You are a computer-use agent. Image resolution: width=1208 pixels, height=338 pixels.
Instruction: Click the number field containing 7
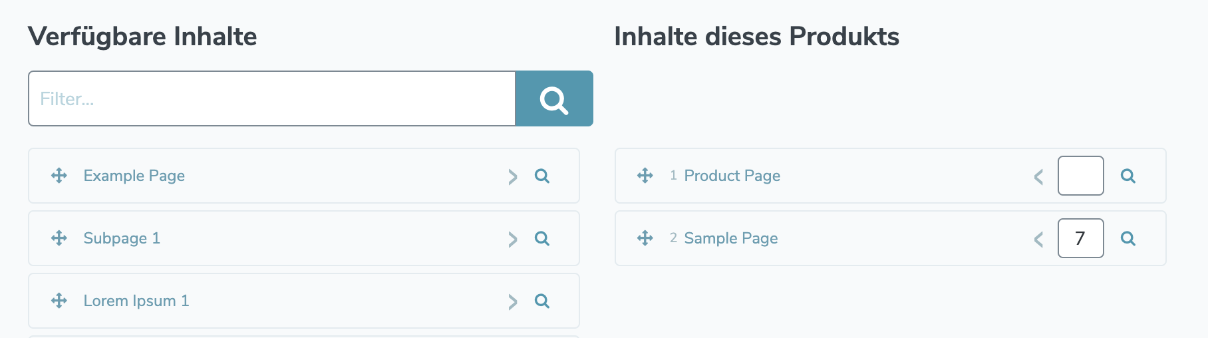1080,238
